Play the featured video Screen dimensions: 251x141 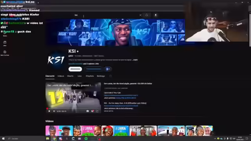[x=49, y=111]
